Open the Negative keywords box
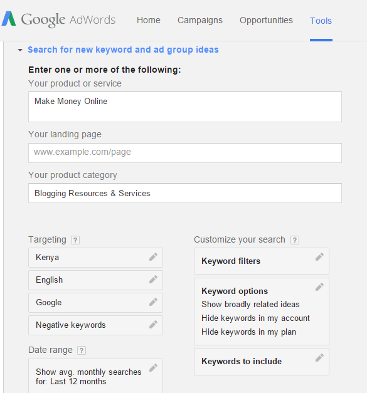Screen dimensions: 367x393 [95, 325]
